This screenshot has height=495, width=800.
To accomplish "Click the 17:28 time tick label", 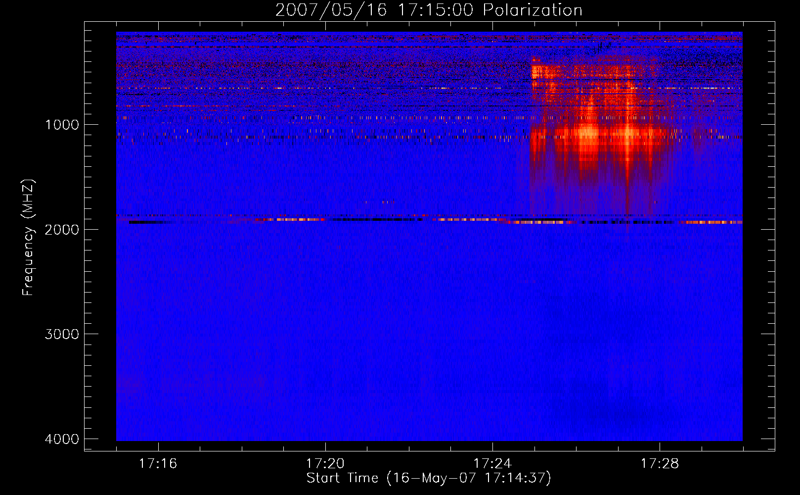I will (x=660, y=463).
